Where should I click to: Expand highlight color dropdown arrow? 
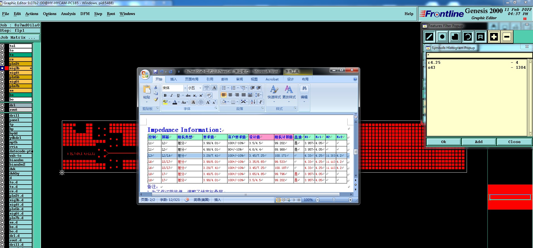[x=169, y=102]
